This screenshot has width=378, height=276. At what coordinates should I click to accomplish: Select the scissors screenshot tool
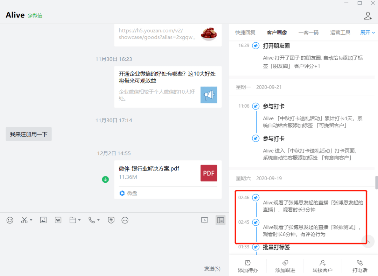click(x=24, y=220)
